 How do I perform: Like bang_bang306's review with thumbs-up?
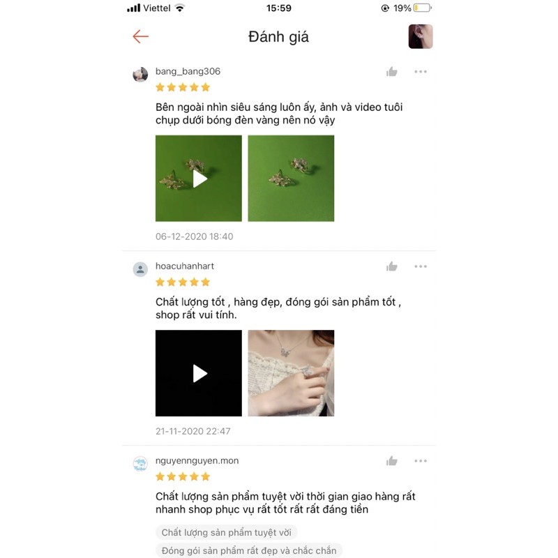[391, 72]
